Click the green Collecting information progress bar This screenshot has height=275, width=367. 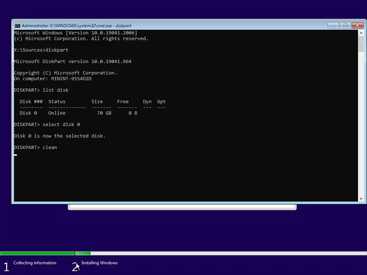point(37,253)
